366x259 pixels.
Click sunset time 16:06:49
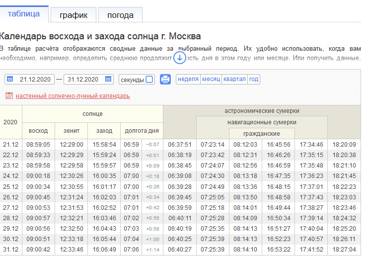[x=104, y=250]
